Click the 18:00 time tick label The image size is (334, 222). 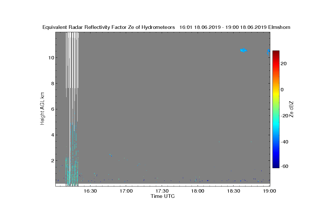click(x=198, y=191)
